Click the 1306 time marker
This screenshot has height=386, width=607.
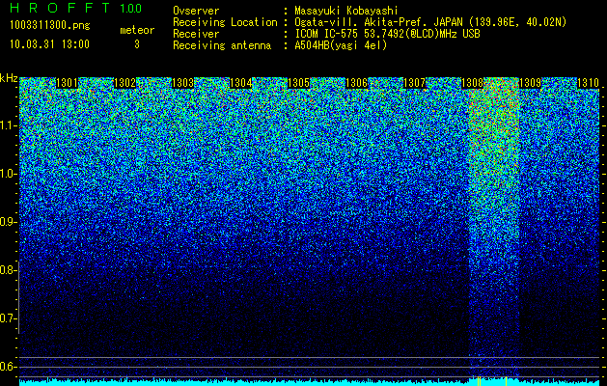coord(356,83)
